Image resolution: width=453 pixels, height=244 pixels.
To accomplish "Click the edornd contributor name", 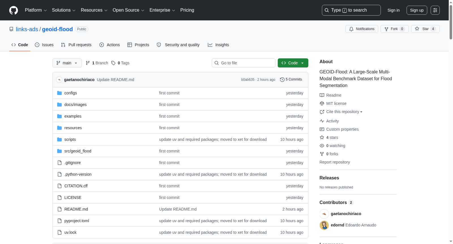I will (x=337, y=225).
